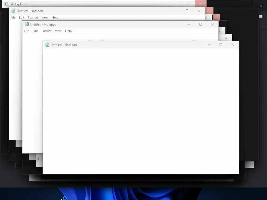Click the Notepad icon in the front window's title bar
This screenshot has width=267, height=200.
(x=47, y=45)
